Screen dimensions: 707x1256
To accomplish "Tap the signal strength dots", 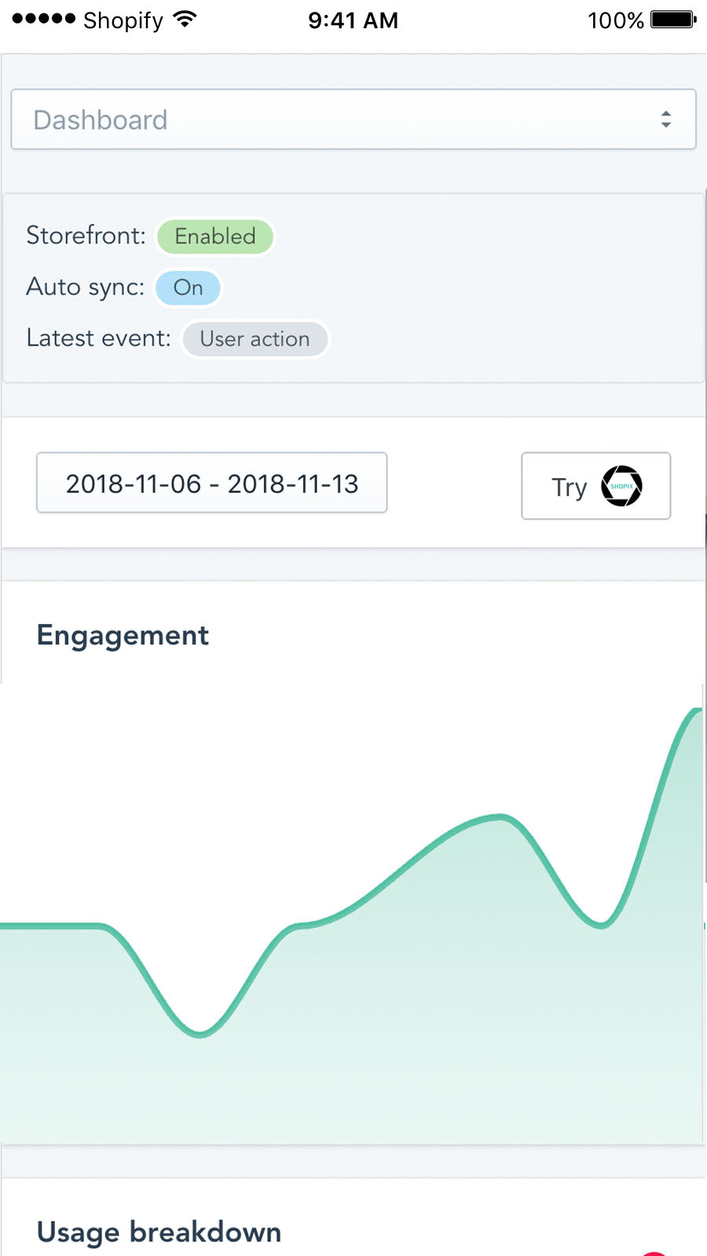I will tap(44, 19).
